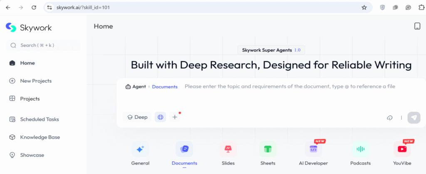
Task: Select the Slides agent icon
Action: [228, 149]
